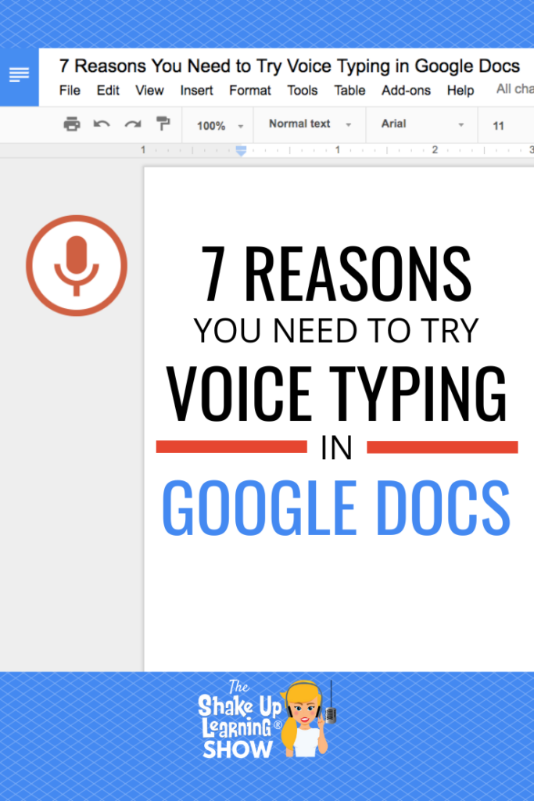Toggle the voice typing microphone

pyautogui.click(x=76, y=266)
